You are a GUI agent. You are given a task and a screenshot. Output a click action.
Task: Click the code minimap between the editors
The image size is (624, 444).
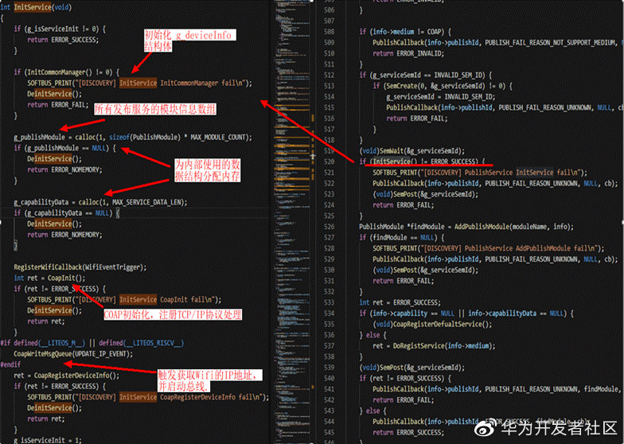[x=292, y=222]
